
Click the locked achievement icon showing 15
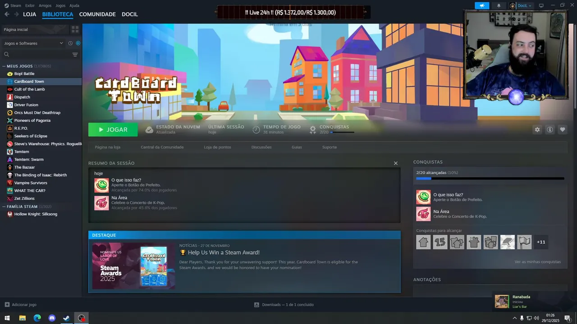(440, 242)
